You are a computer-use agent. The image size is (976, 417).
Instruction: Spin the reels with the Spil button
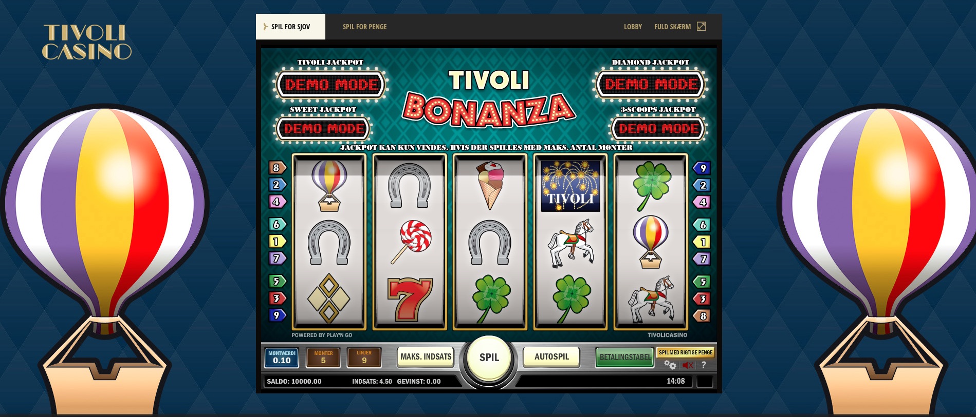pos(489,358)
